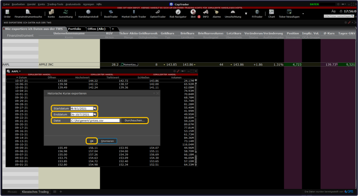Click the Letztkurs column header
Screen dimensions: 358x196
point(234,33)
